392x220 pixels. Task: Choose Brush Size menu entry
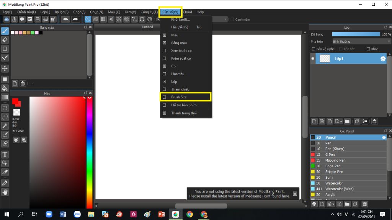(x=186, y=97)
